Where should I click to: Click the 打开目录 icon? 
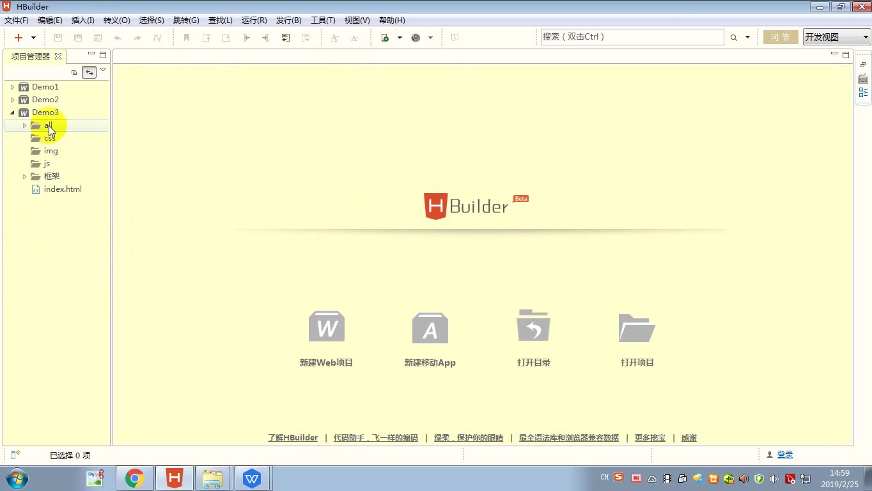534,325
